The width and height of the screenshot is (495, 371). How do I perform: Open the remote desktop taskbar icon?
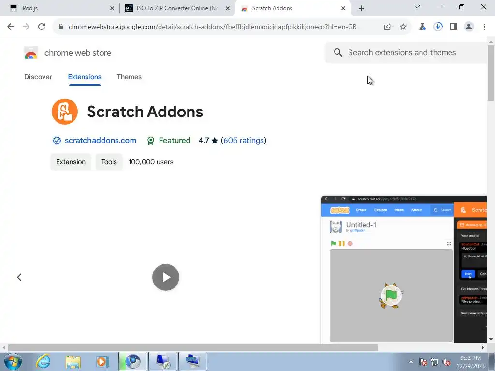(x=163, y=361)
